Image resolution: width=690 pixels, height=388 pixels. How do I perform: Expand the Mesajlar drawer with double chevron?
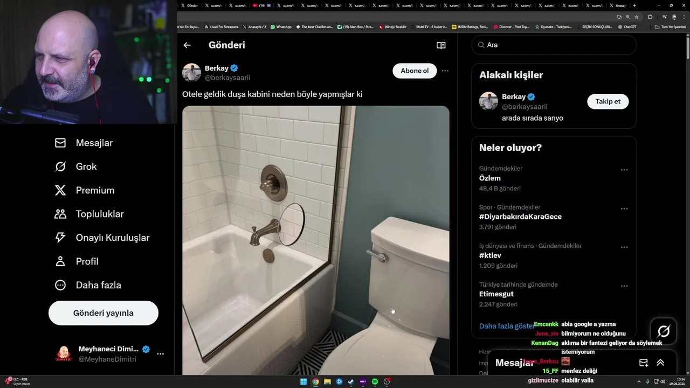660,363
